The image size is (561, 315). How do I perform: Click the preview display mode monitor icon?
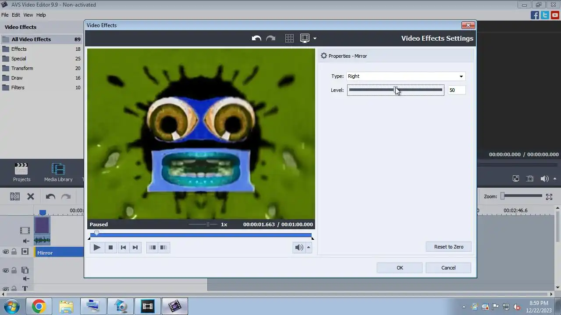tap(305, 38)
